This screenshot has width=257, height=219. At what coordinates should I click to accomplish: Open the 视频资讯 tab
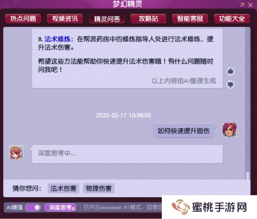pyautogui.click(x=65, y=19)
